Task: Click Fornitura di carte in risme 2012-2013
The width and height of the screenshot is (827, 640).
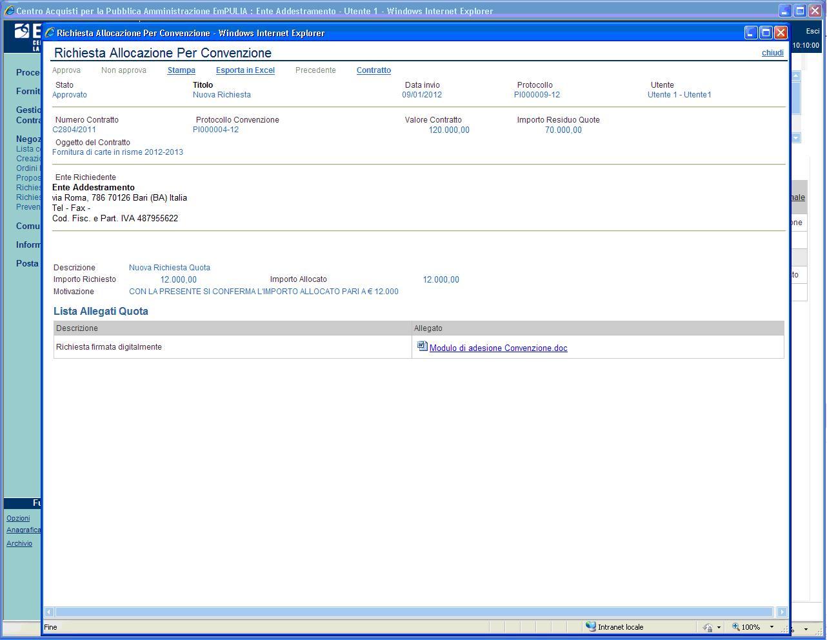Action: 117,152
